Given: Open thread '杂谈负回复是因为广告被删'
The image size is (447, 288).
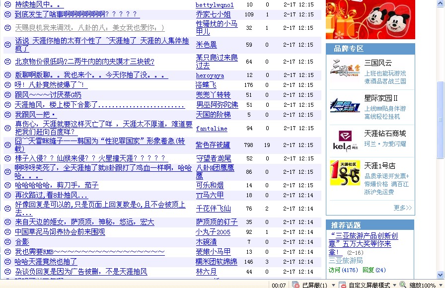Looking at the screenshot, I should tap(81, 272).
